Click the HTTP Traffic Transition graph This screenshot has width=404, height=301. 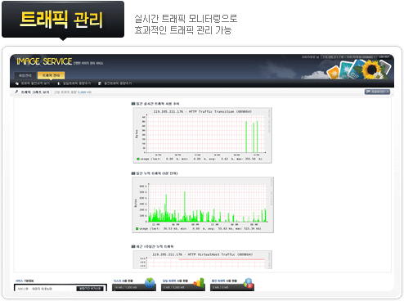click(x=202, y=136)
